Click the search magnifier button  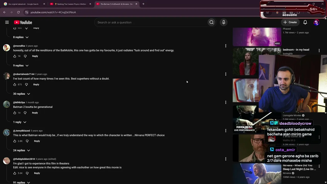click(212, 22)
